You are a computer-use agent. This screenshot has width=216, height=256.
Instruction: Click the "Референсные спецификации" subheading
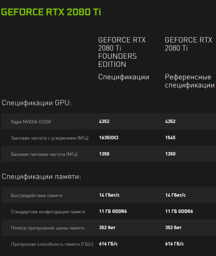[x=189, y=81]
